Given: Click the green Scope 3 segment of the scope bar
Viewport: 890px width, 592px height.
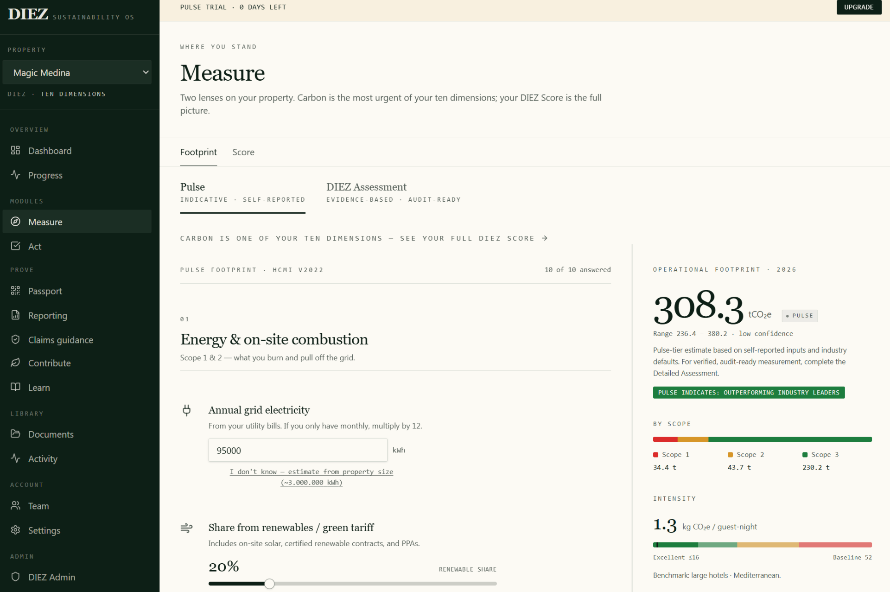Looking at the screenshot, I should (790, 439).
